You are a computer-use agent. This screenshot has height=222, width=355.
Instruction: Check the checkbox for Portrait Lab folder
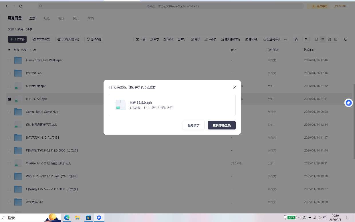tap(9, 73)
